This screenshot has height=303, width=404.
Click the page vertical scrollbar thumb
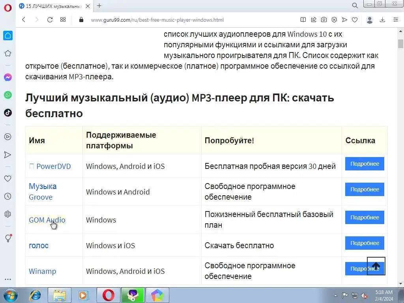pos(401,43)
